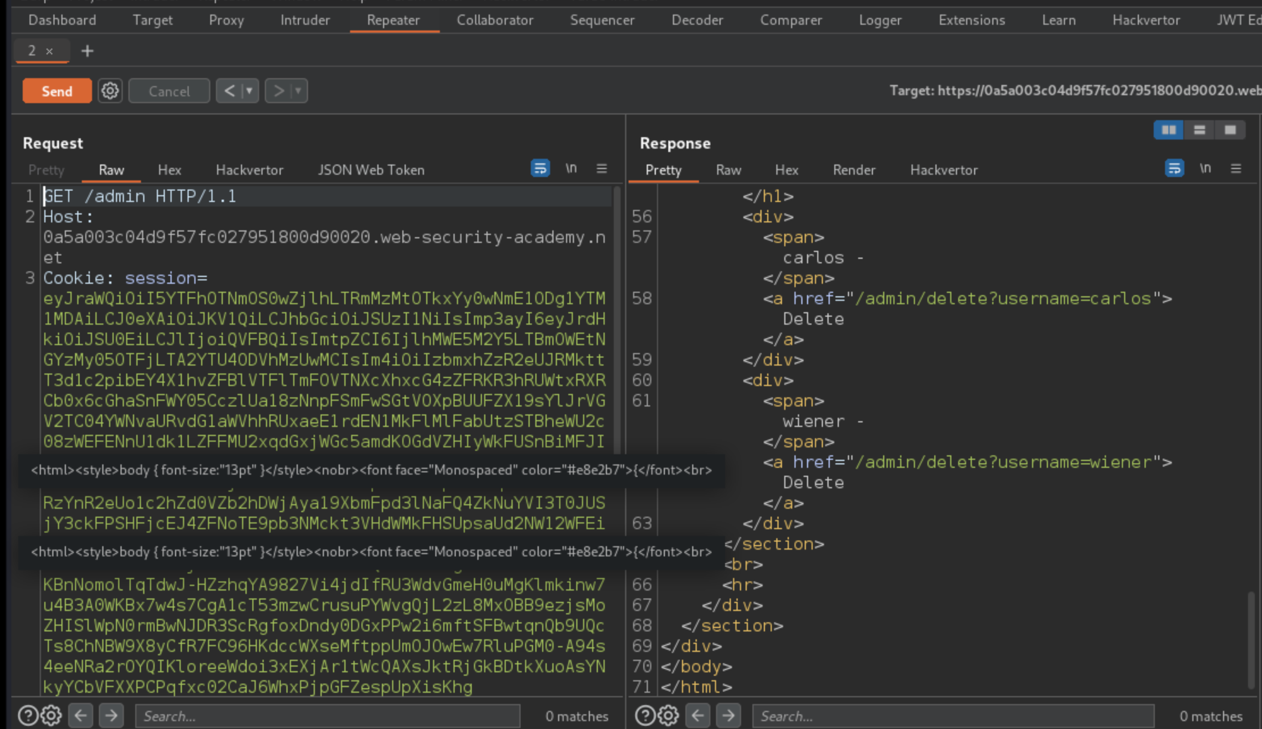Click the Response editor vertical scrollbar
The width and height of the screenshot is (1262, 729).
(1251, 640)
